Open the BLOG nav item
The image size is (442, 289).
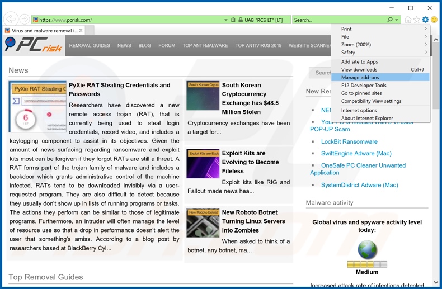(x=144, y=45)
